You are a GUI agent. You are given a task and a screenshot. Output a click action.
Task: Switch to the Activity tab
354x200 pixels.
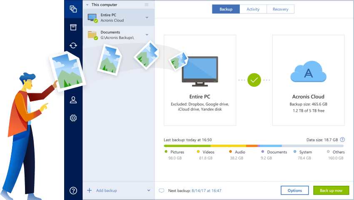pos(253,9)
